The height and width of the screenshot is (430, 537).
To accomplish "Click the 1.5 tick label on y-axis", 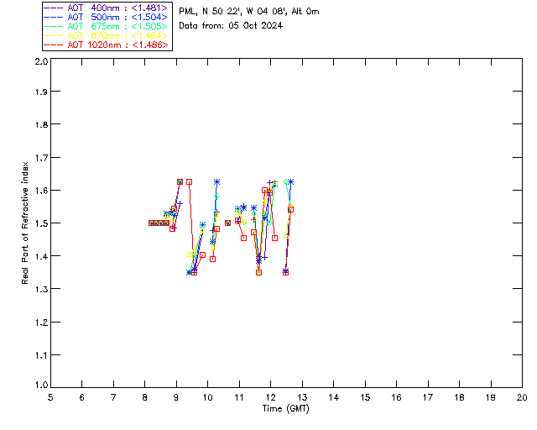I will (40, 223).
